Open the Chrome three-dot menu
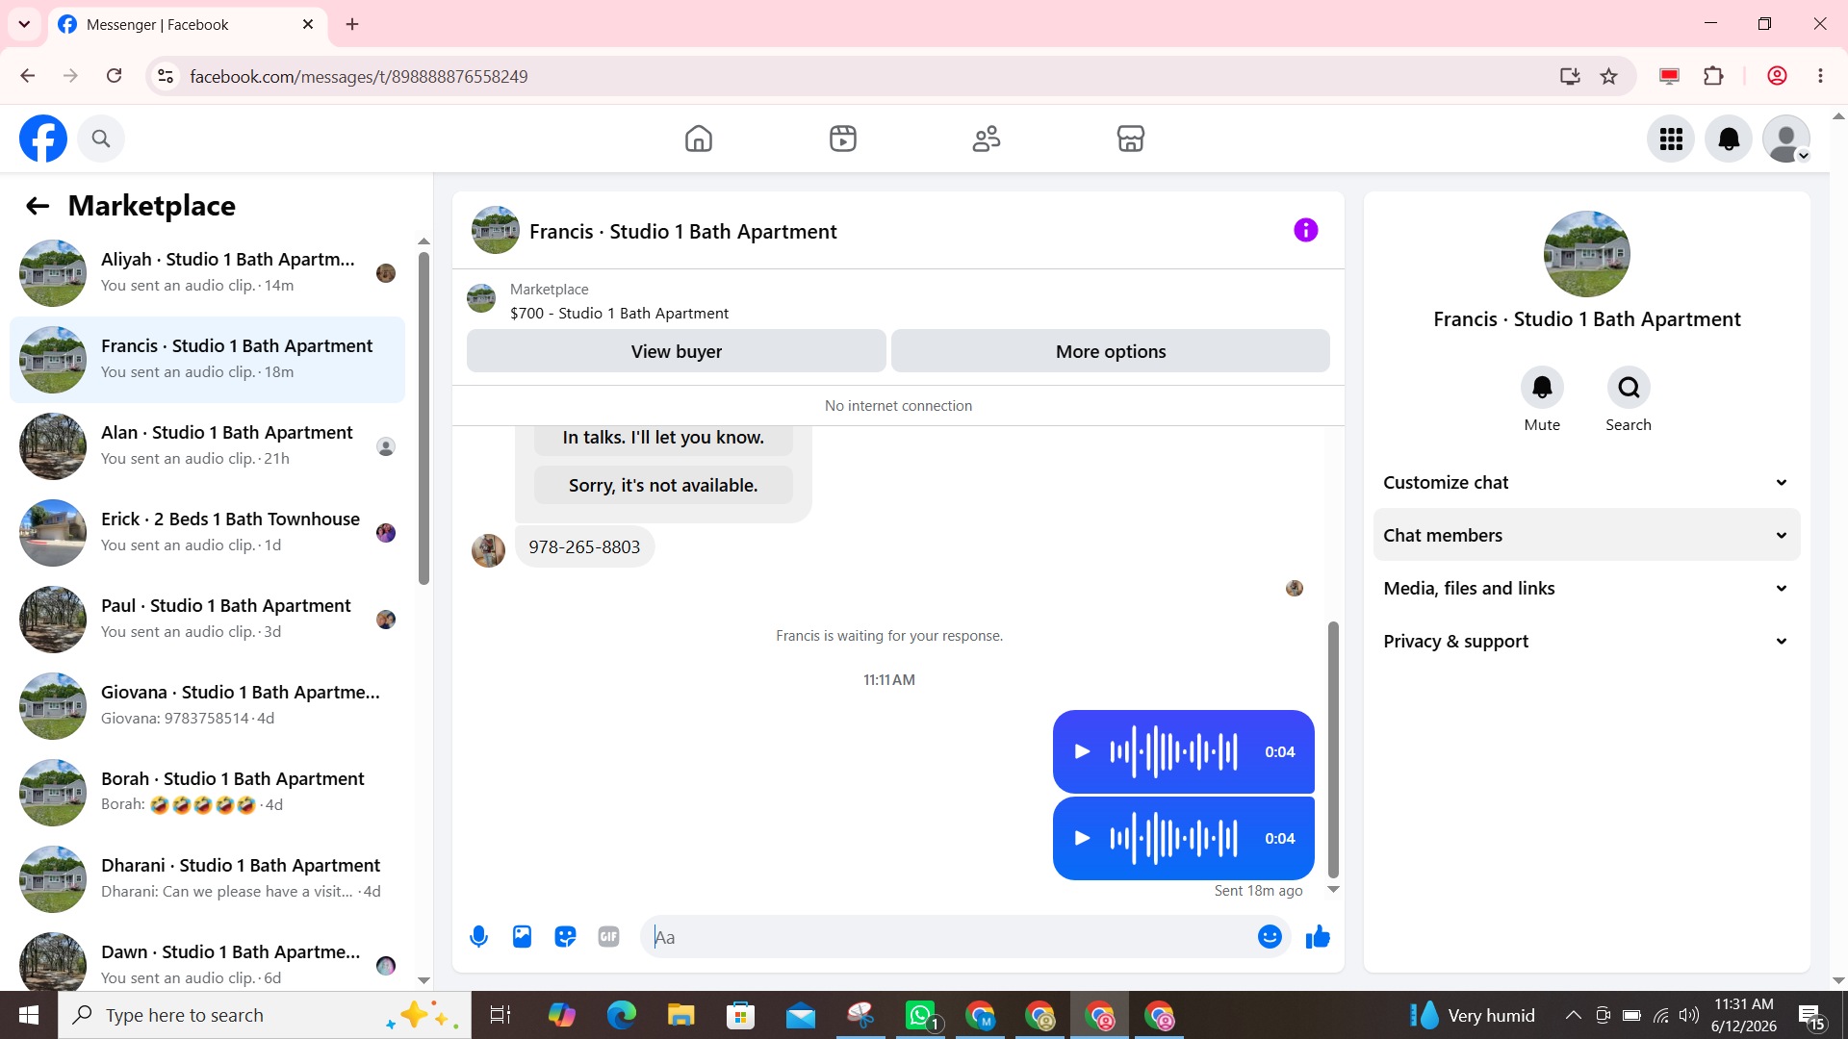 coord(1820,76)
